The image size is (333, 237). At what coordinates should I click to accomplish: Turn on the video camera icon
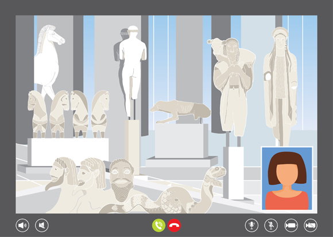[x=291, y=226]
